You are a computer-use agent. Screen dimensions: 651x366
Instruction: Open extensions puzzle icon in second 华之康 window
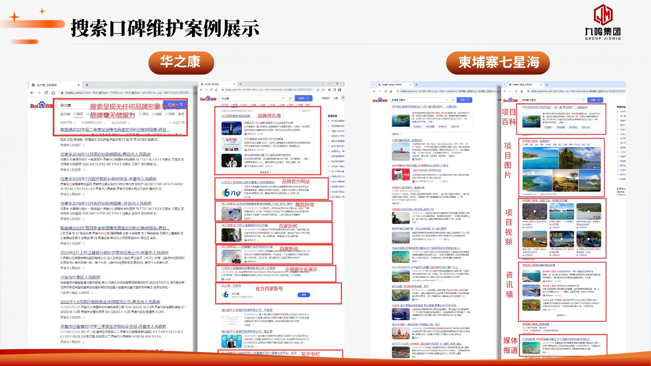329,89
